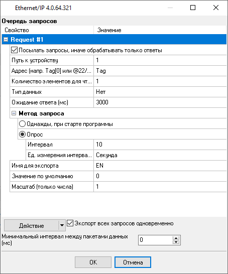Toggle the send-requests checkbox
This screenshot has height=274, width=228.
click(x=14, y=50)
